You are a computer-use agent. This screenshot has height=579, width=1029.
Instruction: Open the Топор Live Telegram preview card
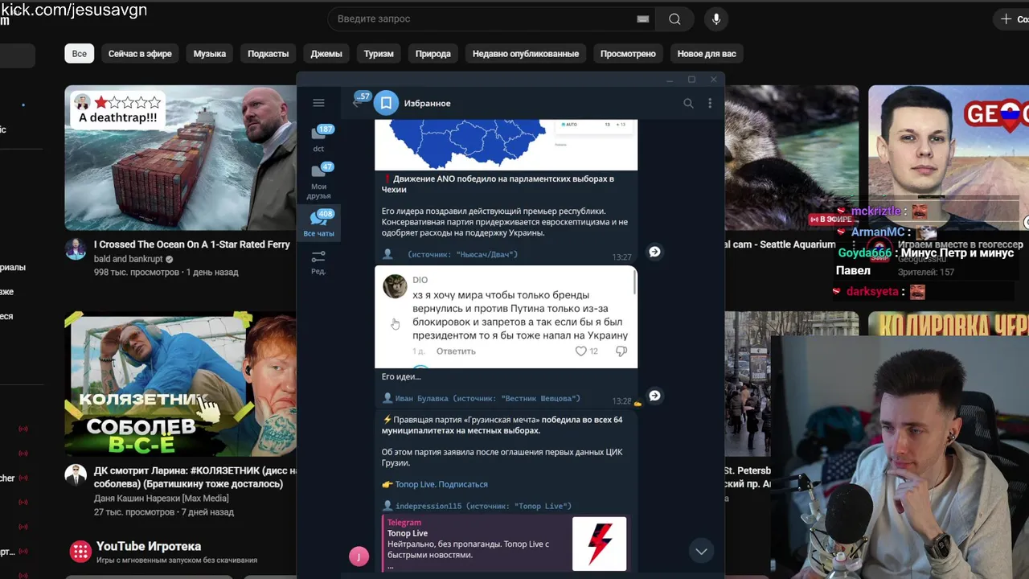[505, 544]
